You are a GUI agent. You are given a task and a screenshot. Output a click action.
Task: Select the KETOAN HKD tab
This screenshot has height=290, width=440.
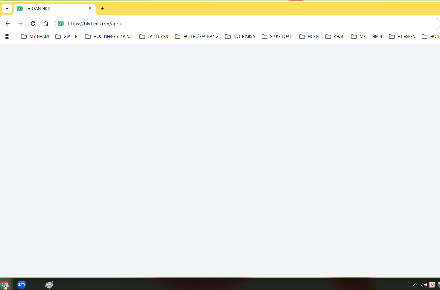point(49,8)
